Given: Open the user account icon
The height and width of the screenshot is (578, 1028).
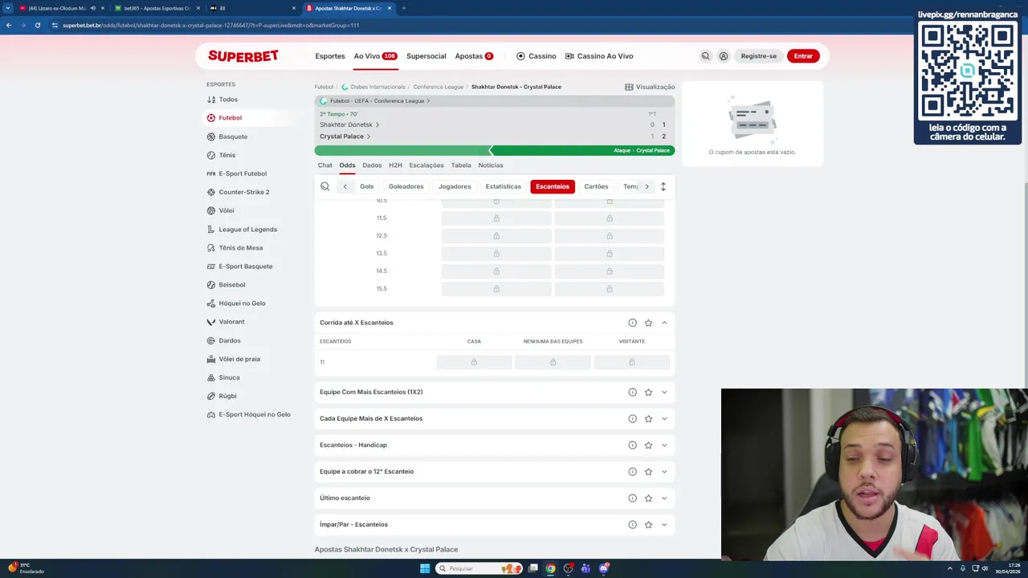Looking at the screenshot, I should click(724, 56).
